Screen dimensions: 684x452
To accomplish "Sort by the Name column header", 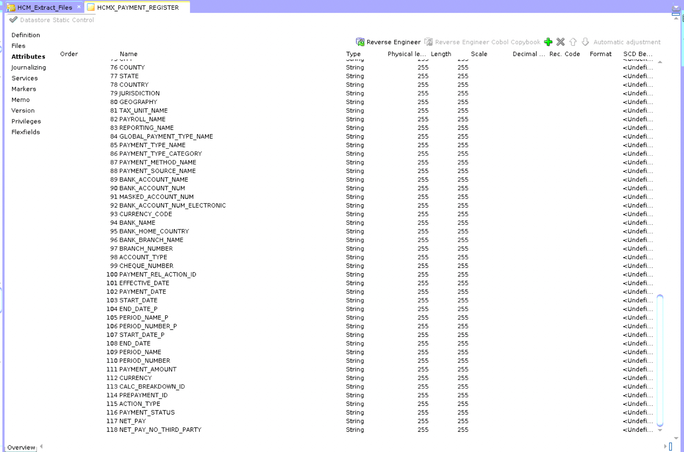I will click(129, 54).
